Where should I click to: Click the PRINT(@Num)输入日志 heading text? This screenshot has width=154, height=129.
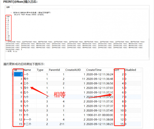point(21,2)
